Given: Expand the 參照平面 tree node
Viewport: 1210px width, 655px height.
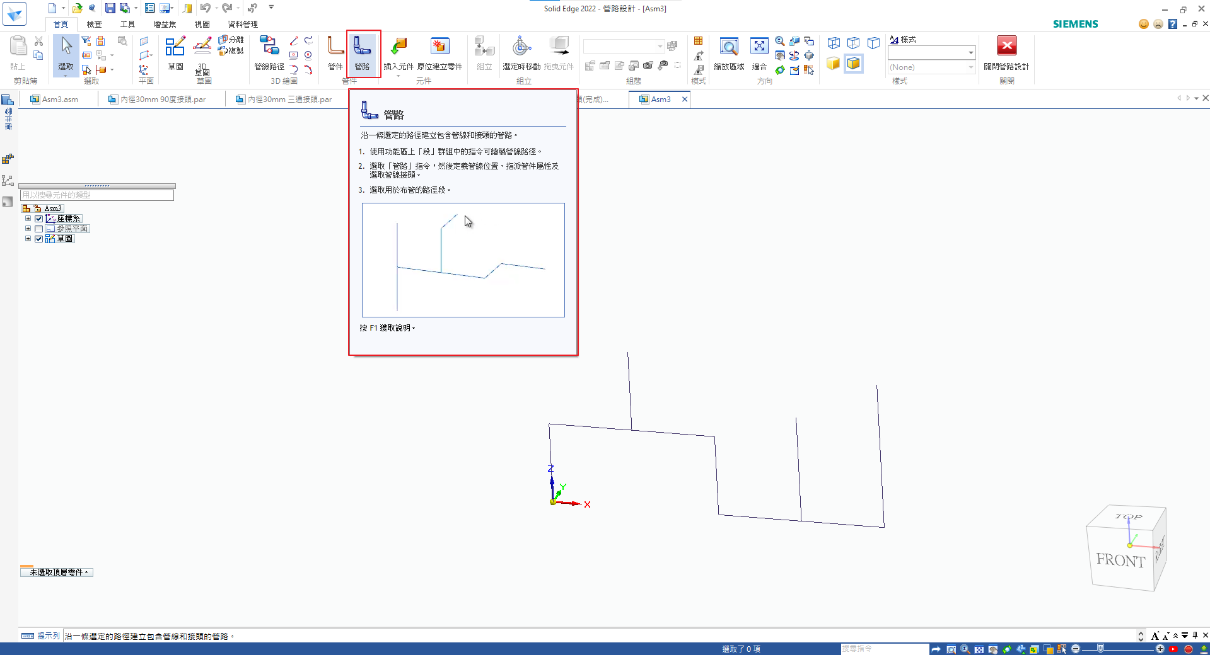Looking at the screenshot, I should [28, 229].
